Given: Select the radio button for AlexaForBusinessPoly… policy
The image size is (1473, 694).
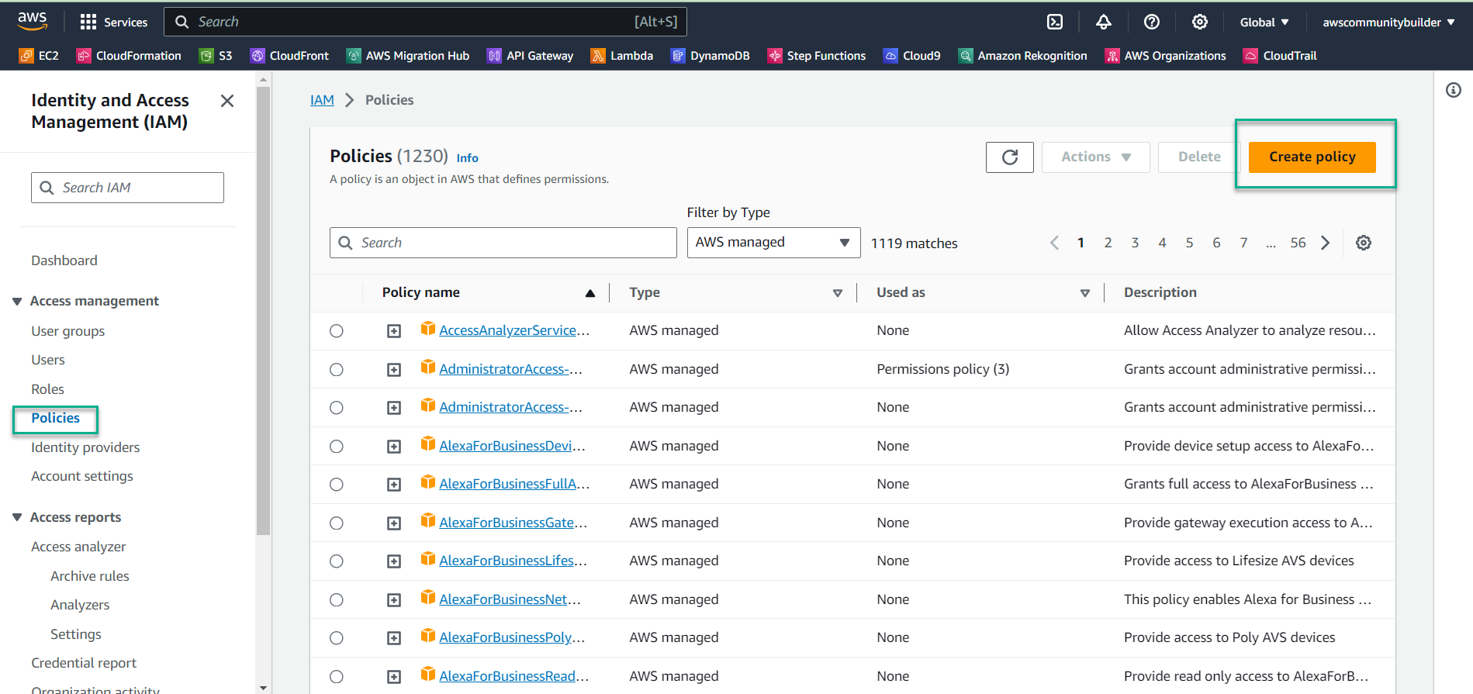Looking at the screenshot, I should pos(337,638).
